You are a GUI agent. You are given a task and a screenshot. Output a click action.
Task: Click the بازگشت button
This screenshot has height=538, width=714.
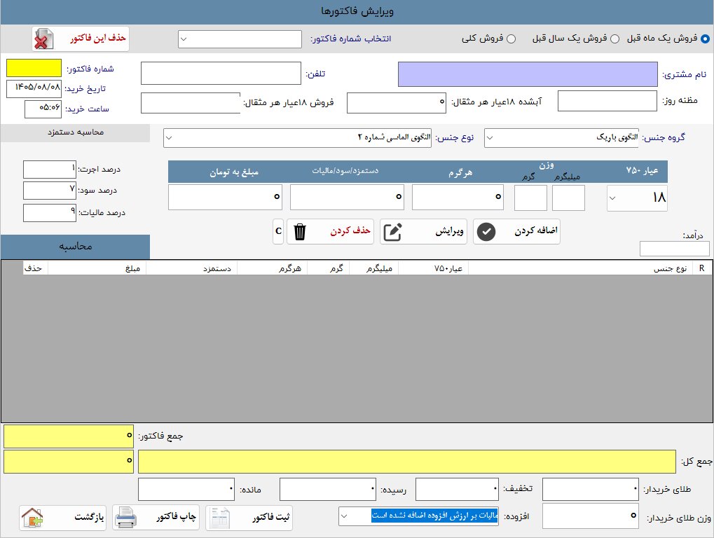(62, 518)
